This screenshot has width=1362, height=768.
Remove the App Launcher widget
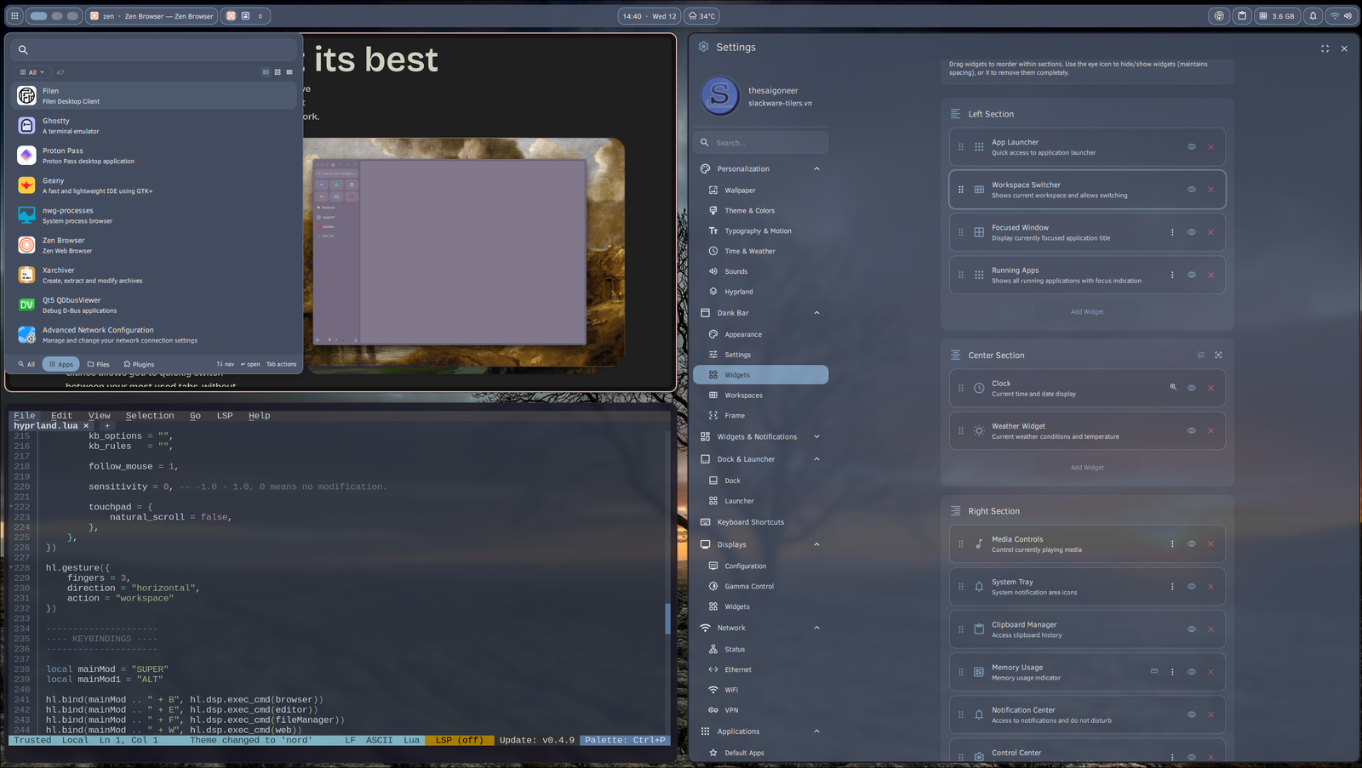(x=1210, y=147)
